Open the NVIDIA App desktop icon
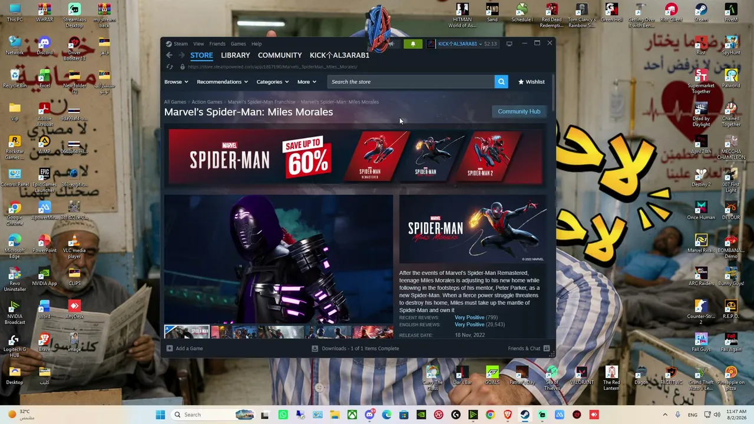This screenshot has height=424, width=754. pos(44,277)
